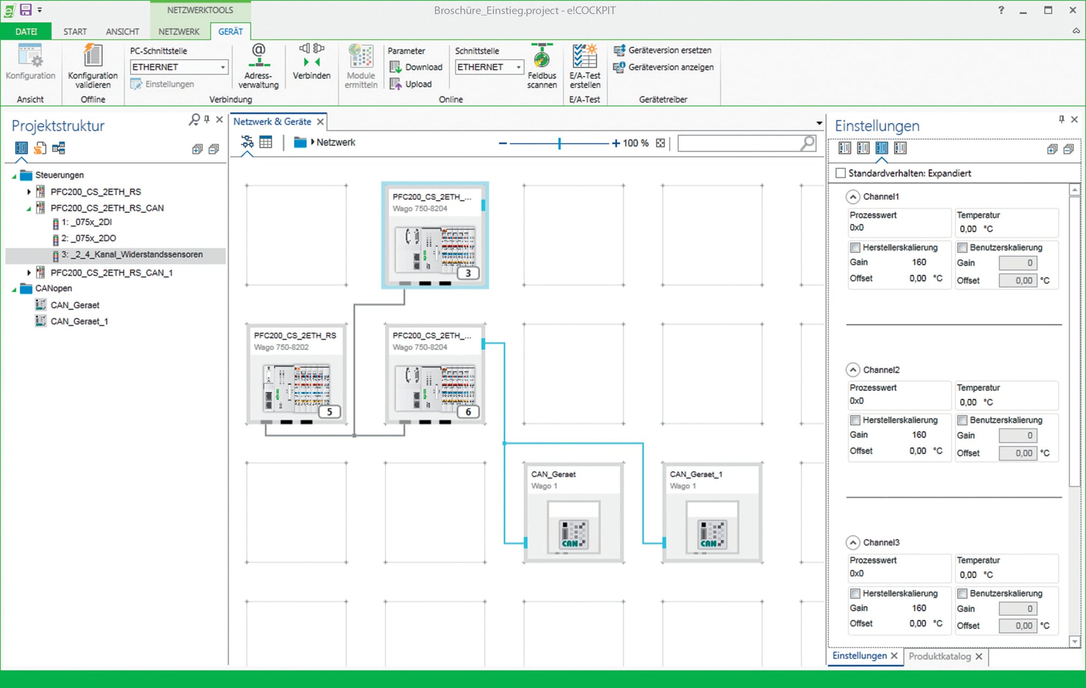The image size is (1086, 688).
Task: Click the save icon in title bar
Action: click(x=26, y=9)
